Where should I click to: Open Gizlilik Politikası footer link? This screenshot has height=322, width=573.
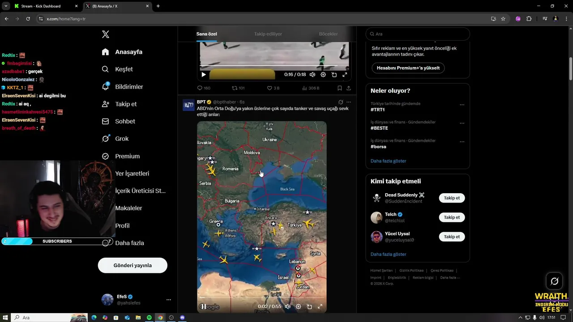click(x=411, y=271)
